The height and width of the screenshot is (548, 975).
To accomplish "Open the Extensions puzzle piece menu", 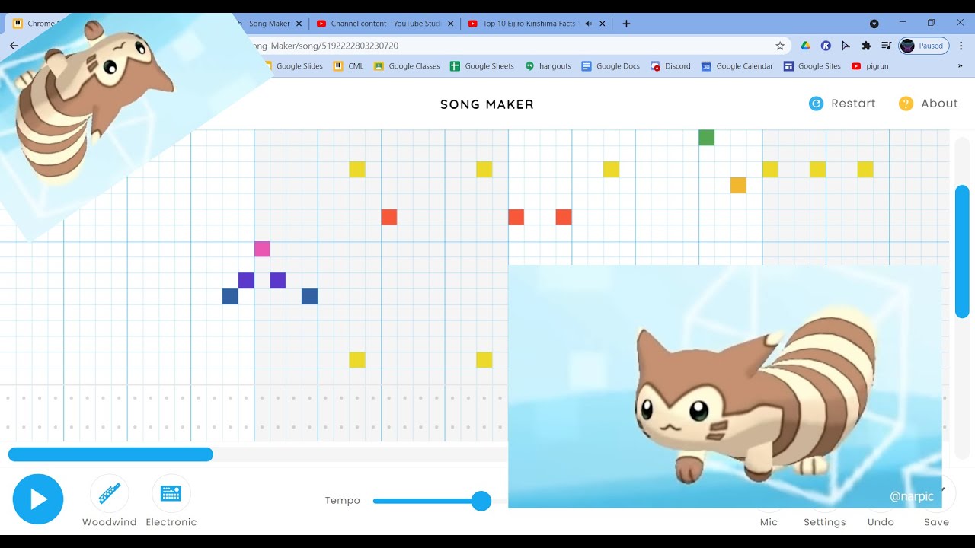I will (866, 46).
